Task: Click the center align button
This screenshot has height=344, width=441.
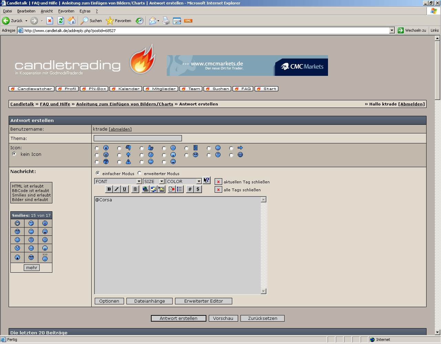Action: [x=135, y=189]
